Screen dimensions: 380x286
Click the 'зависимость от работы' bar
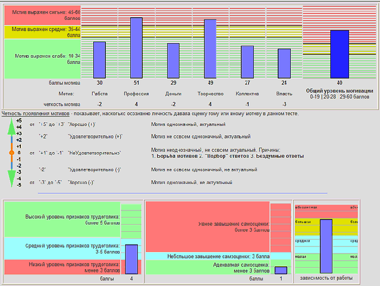click(x=326, y=246)
